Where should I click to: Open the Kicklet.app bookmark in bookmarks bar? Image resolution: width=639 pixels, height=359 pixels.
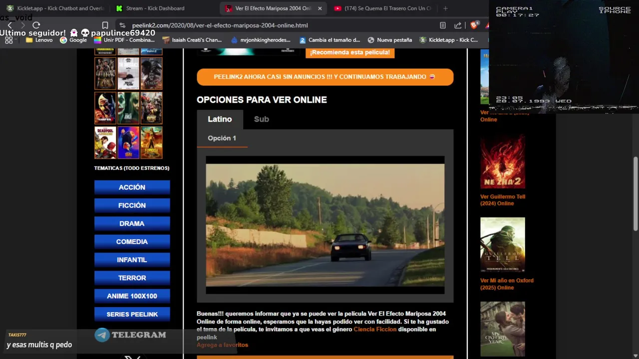pos(449,40)
